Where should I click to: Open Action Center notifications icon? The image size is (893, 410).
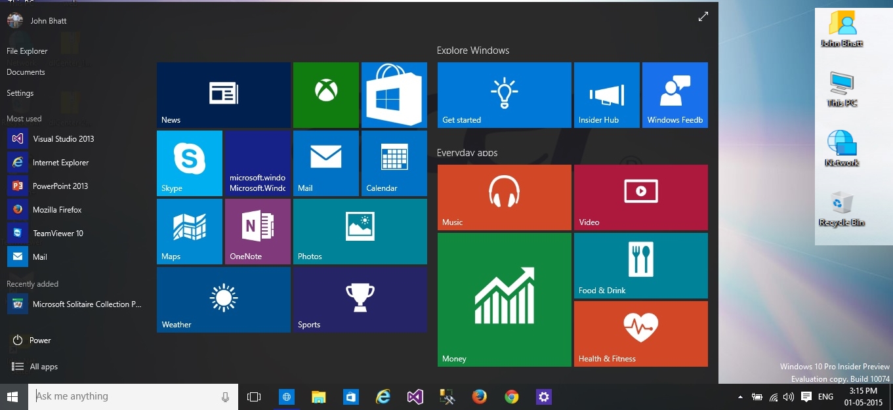point(806,397)
